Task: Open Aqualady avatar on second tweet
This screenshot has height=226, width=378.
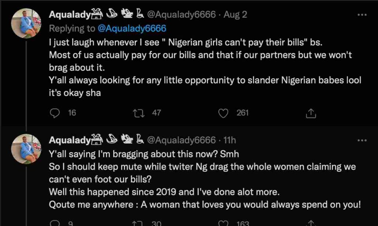Action: coord(26,148)
